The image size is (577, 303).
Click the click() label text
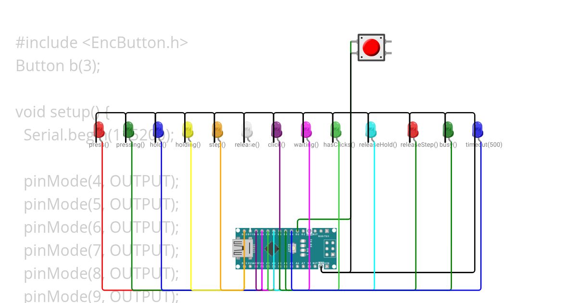click(276, 145)
